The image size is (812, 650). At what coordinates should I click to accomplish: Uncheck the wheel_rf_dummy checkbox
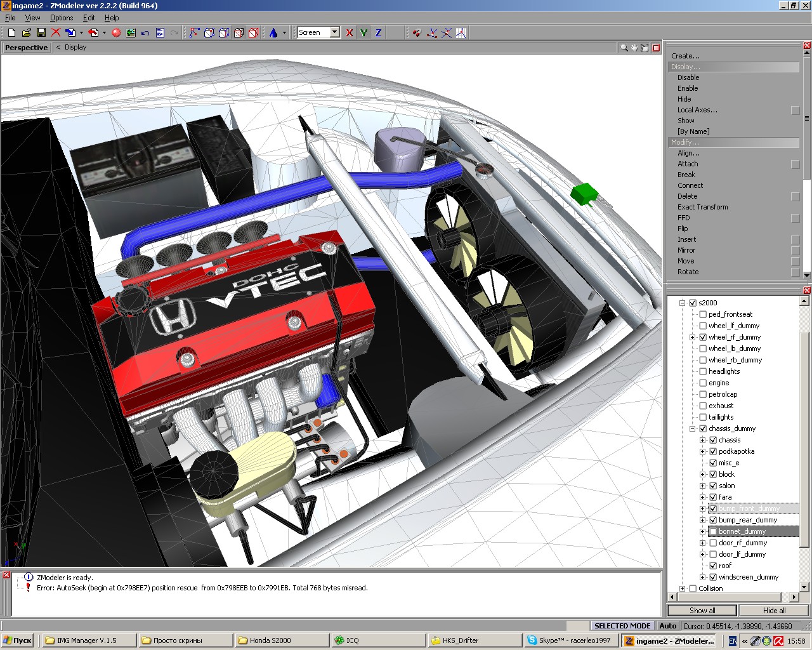(703, 337)
